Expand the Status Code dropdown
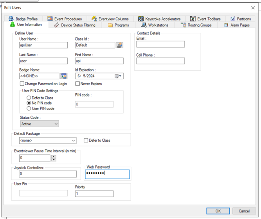Viewport: 261px width, 219px height. coord(56,124)
